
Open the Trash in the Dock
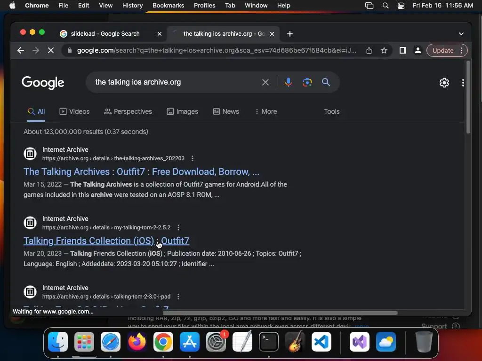click(424, 342)
